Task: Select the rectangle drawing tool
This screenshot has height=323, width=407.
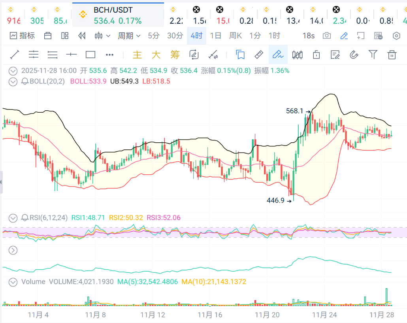Action: (x=90, y=55)
